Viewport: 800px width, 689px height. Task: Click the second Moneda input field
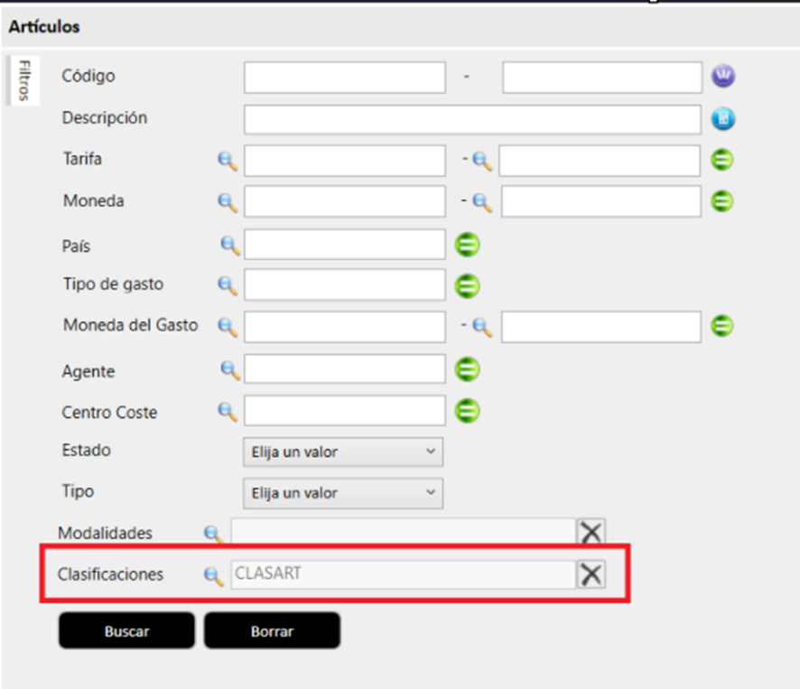[x=600, y=201]
